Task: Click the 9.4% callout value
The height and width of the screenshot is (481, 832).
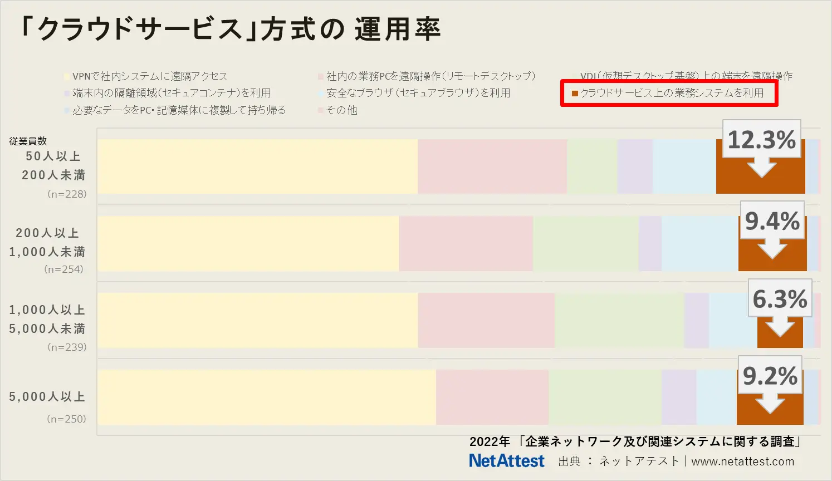Action: point(772,222)
